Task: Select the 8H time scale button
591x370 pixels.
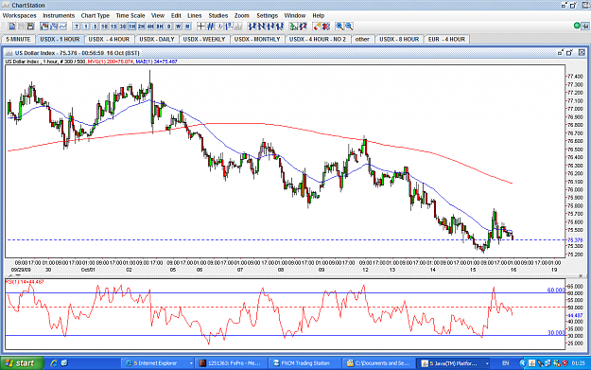Action: coord(160,26)
